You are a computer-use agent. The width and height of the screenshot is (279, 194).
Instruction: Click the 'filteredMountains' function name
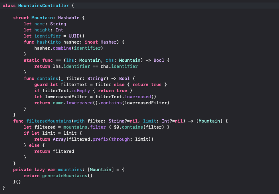click(49, 121)
